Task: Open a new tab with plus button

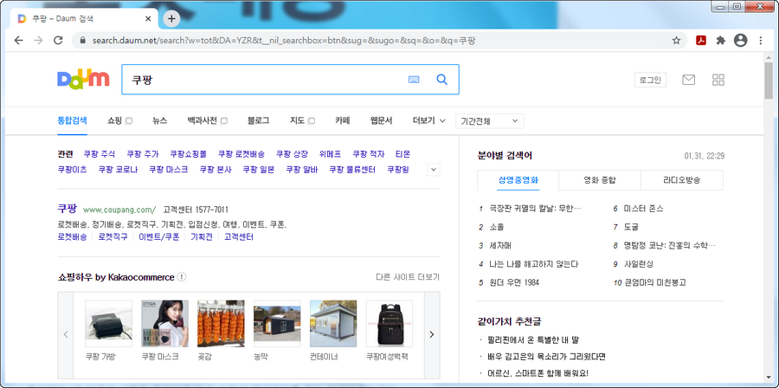Action: tap(171, 19)
